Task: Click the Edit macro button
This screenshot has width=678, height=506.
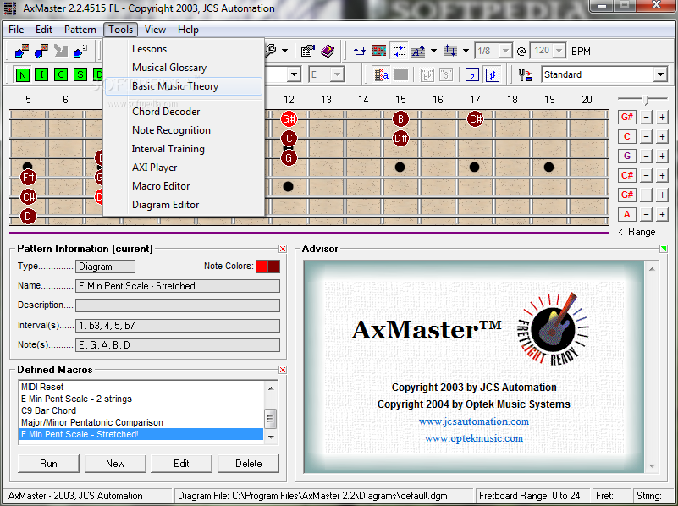Action: point(182,463)
